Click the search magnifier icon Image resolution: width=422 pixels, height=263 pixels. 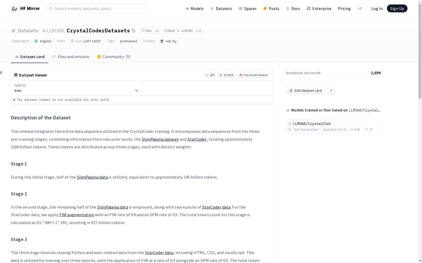[x=51, y=9]
